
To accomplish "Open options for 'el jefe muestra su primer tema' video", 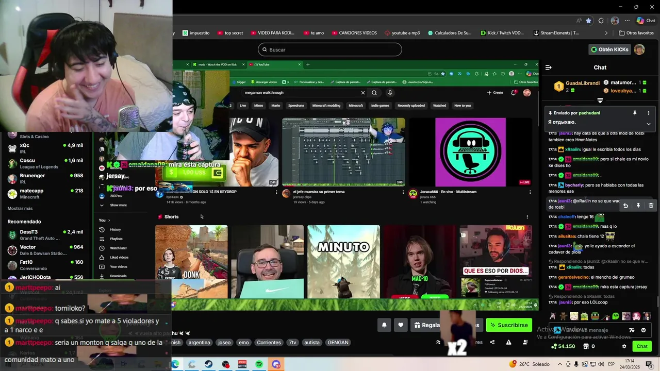I will click(403, 192).
